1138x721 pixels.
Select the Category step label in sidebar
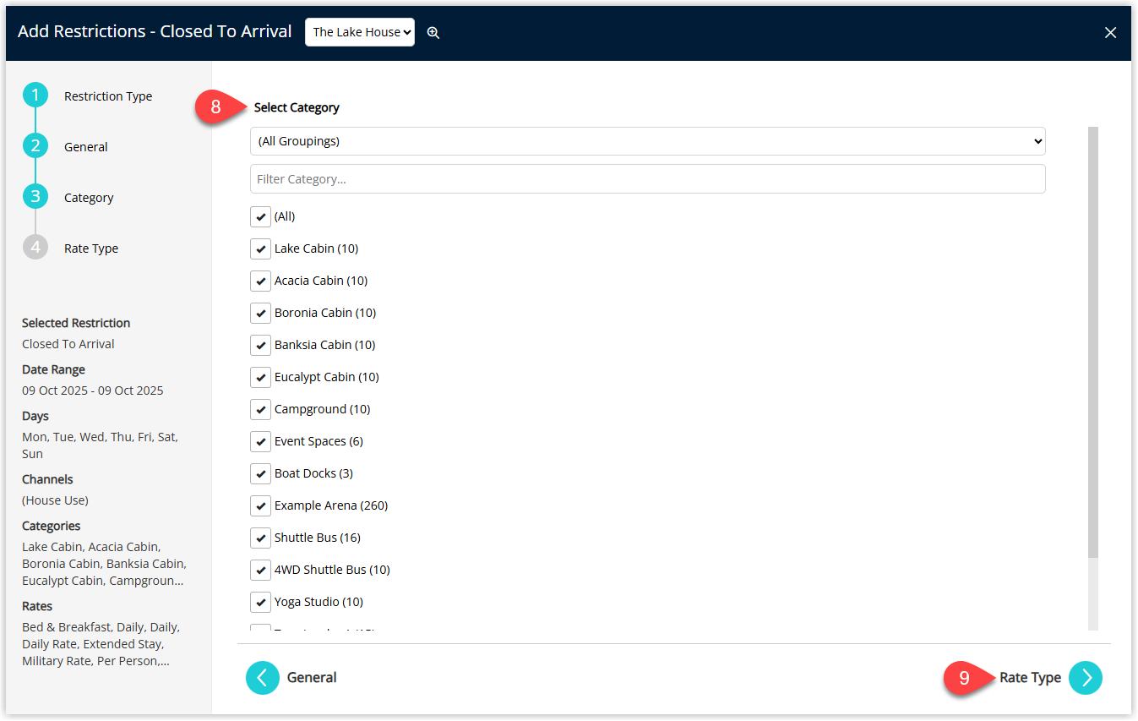(x=89, y=198)
